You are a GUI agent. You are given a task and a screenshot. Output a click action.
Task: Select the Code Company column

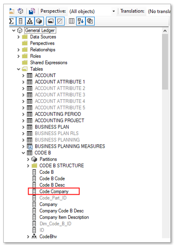(54, 191)
